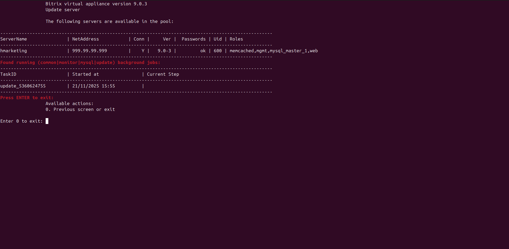Click the roles list 'memcached,mgmt,mysql_master_1,web'
Viewport: 509px width, 249px height.
pos(274,51)
